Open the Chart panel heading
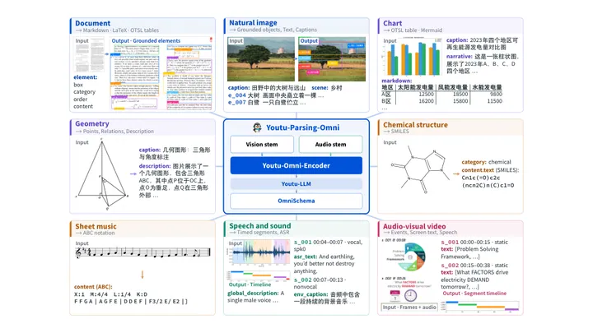Image resolution: width=593 pixels, height=333 pixels. [393, 23]
